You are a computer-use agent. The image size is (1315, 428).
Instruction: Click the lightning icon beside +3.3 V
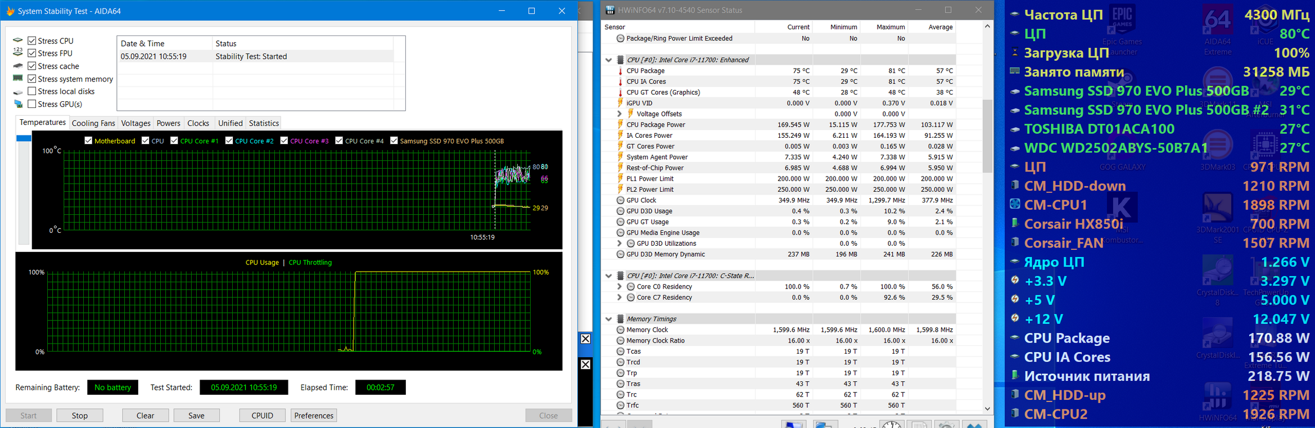pyautogui.click(x=1015, y=280)
